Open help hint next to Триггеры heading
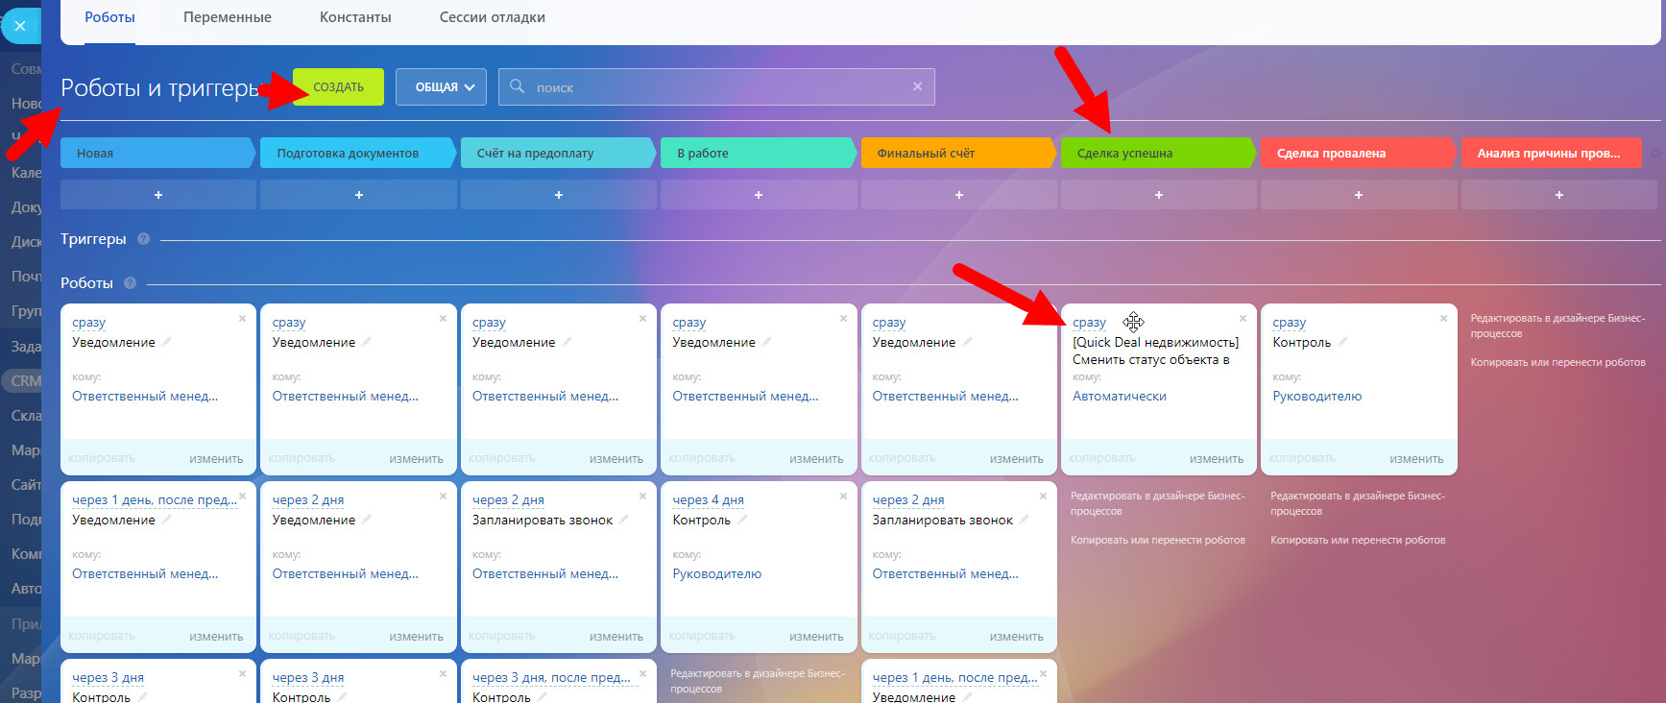The width and height of the screenshot is (1666, 703). tap(143, 239)
